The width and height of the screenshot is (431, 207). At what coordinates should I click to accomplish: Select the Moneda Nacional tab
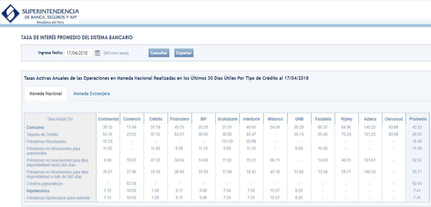pos(45,94)
